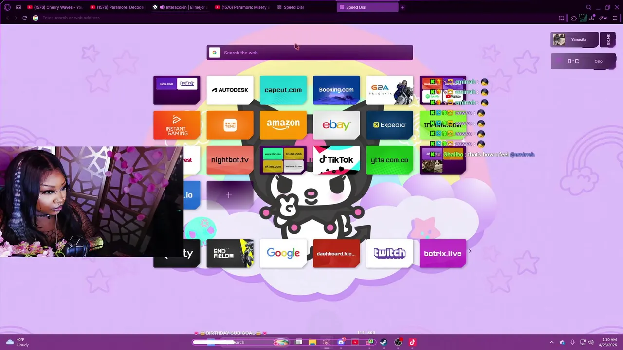Open the GX Corner controller icon

point(18,7)
